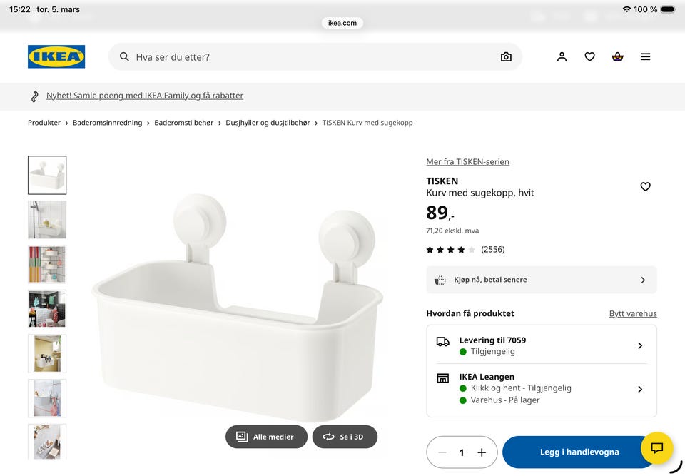The image size is (685, 476).
Task: Decrease quantity with minus button
Action: pyautogui.click(x=442, y=452)
